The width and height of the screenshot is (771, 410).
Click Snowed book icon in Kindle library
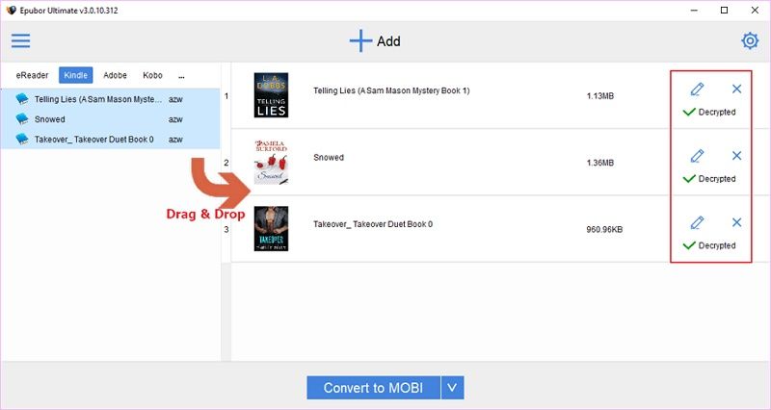[x=22, y=118]
